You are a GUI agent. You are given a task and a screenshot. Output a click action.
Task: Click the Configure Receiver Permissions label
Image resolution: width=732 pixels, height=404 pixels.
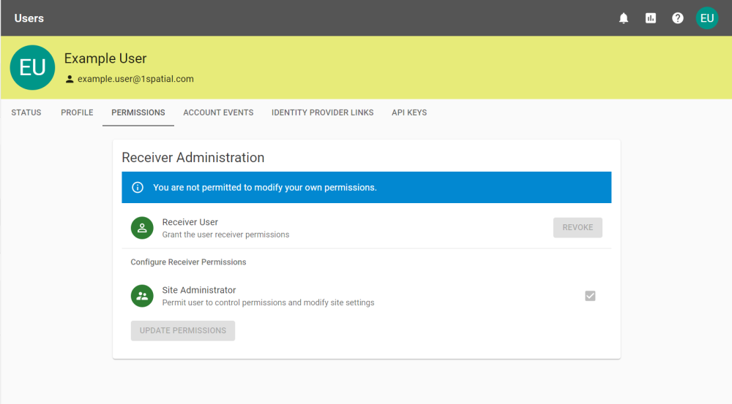tap(188, 262)
